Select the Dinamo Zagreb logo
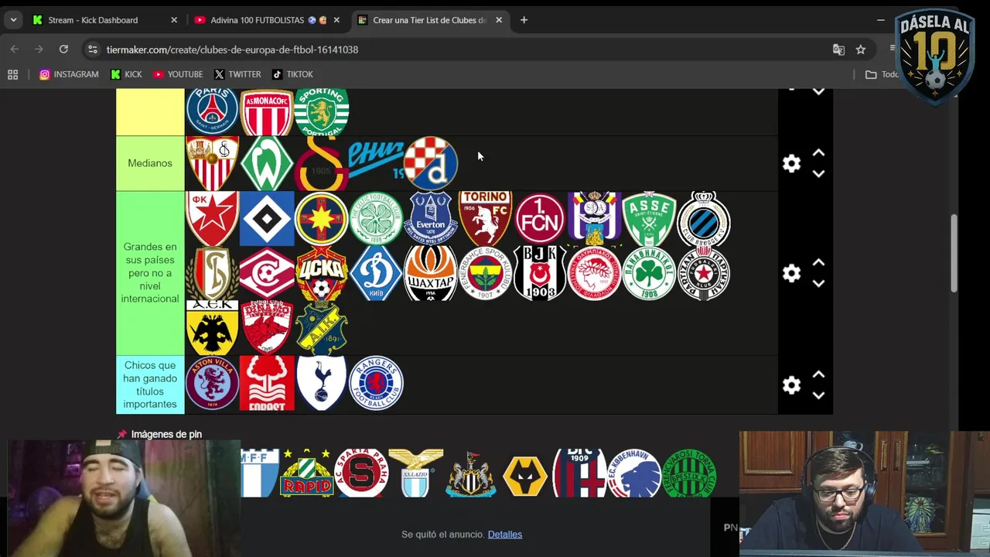This screenshot has height=557, width=990. pyautogui.click(x=431, y=163)
